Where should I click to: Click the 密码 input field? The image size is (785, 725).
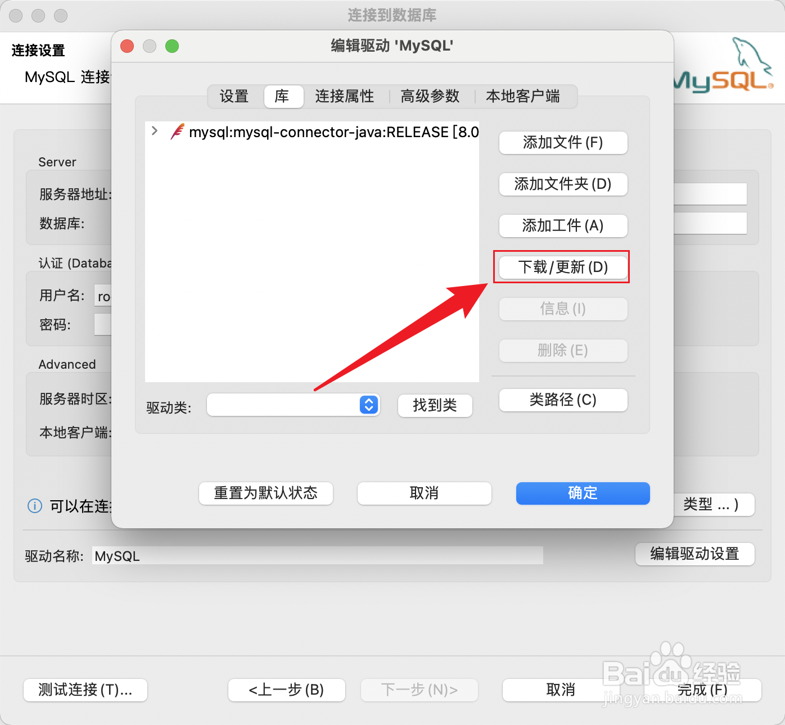pos(103,324)
